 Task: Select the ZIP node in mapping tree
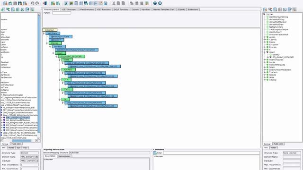pyautogui.click(x=65, y=100)
